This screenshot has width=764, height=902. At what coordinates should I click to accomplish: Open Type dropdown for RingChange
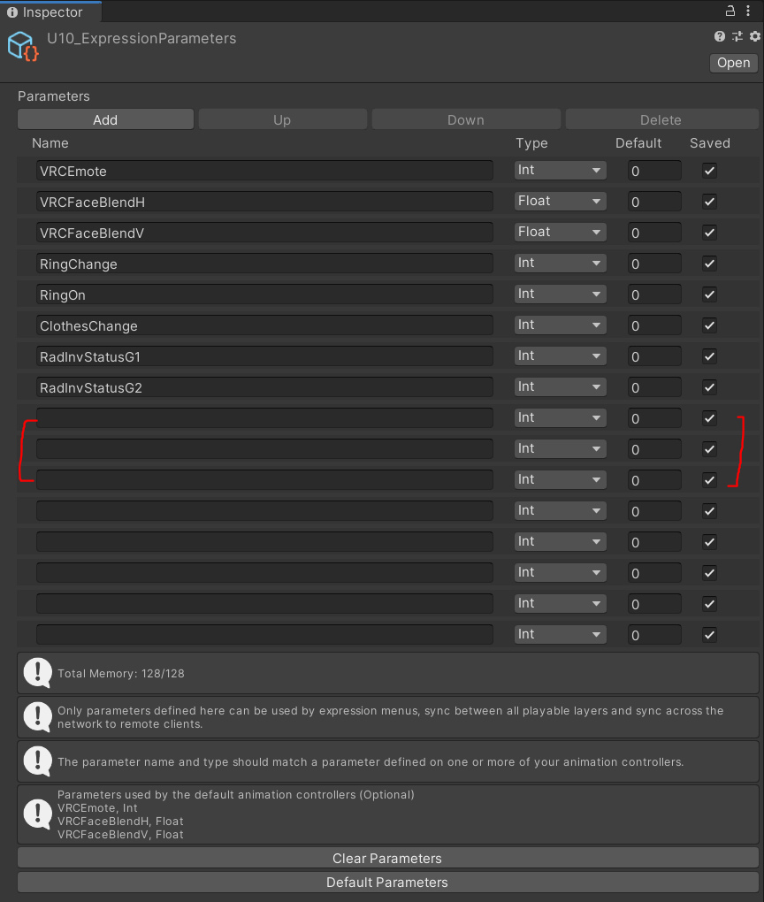pos(561,264)
